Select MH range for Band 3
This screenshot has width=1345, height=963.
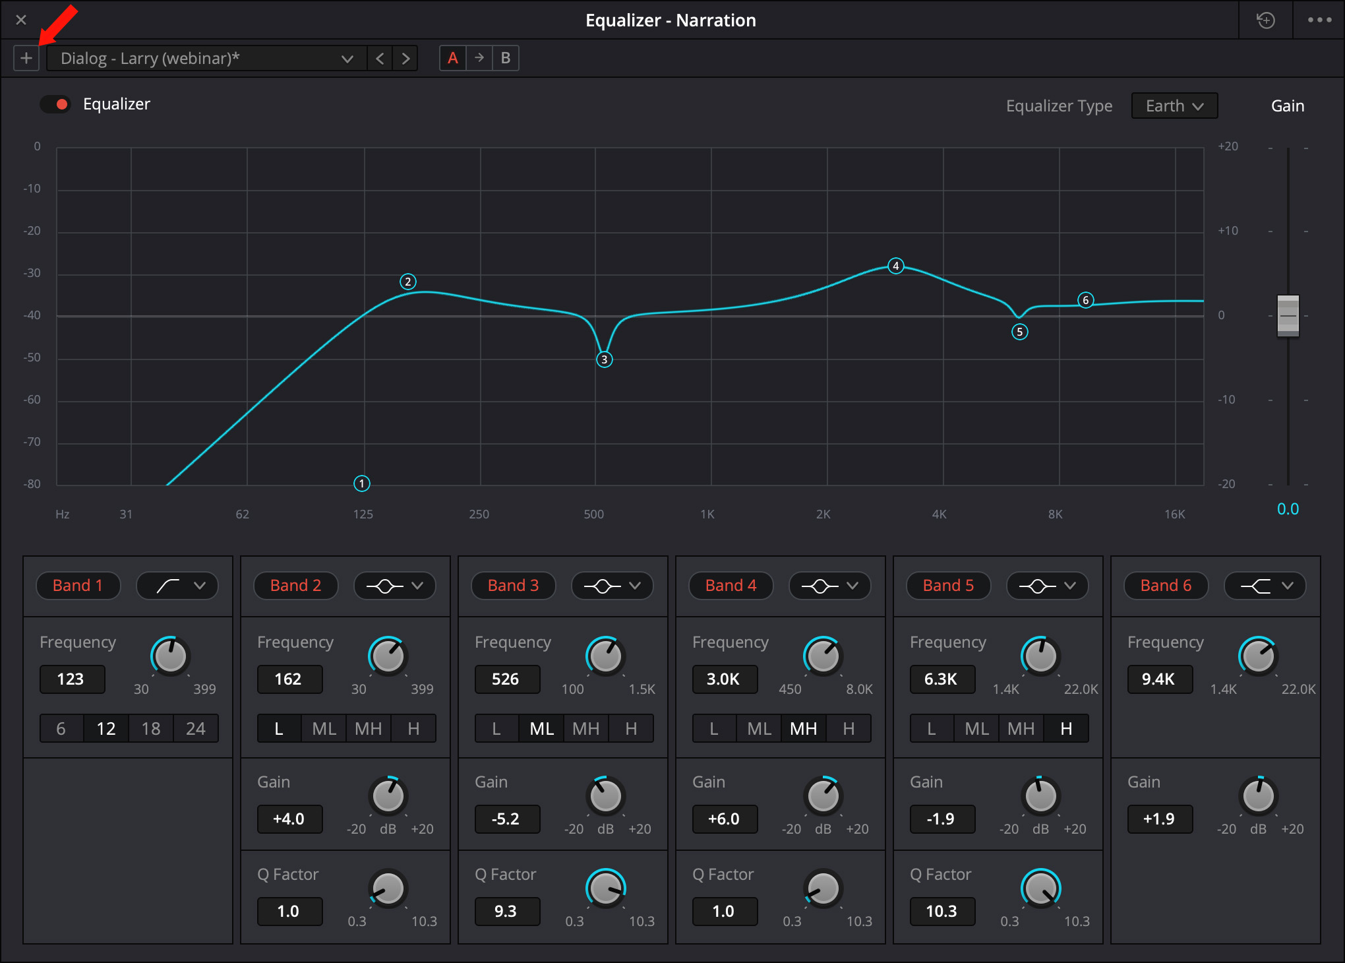click(x=585, y=729)
